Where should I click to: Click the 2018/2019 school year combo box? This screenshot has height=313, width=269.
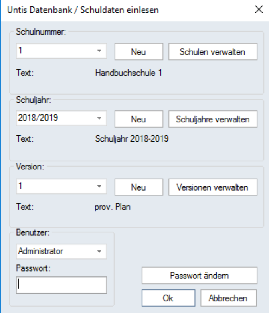pyautogui.click(x=61, y=118)
